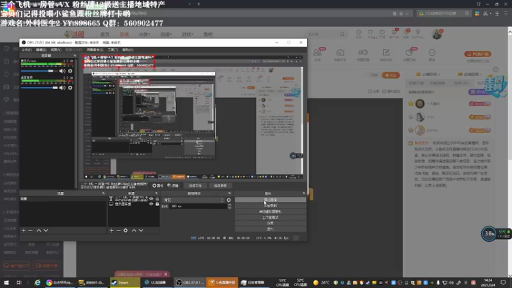The image size is (512, 288).
Task: Click 滤镜 filters on source toolbar
Action: coord(173,186)
